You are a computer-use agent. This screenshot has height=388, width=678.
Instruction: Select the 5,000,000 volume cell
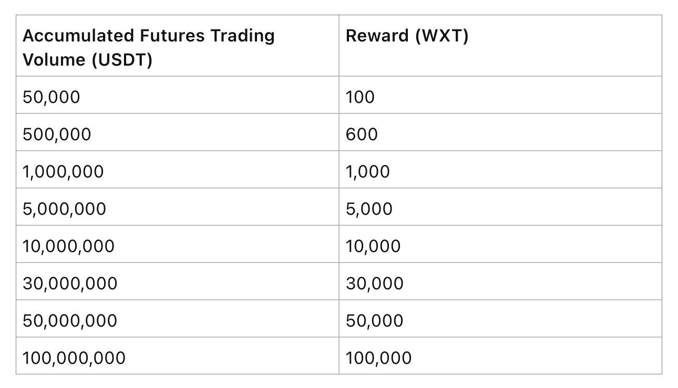pos(177,207)
